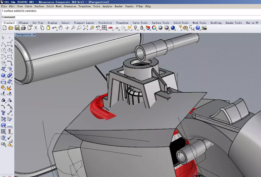This screenshot has width=261, height=177.
Task: Toggle the Lock objects padlock
Action: coord(142,28)
